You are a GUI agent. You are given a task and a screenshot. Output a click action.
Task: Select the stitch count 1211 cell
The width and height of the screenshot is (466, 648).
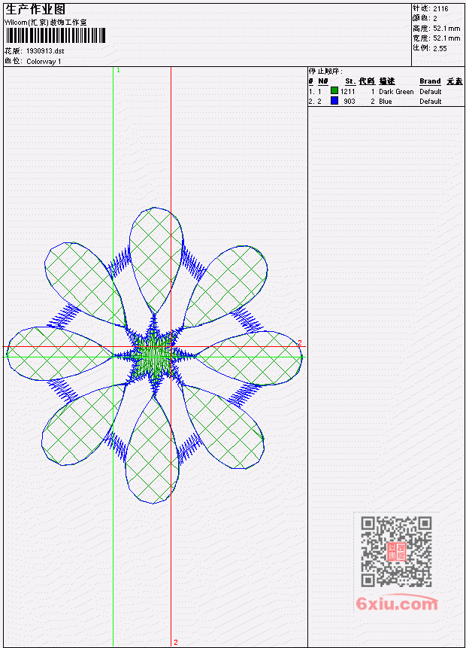point(347,91)
